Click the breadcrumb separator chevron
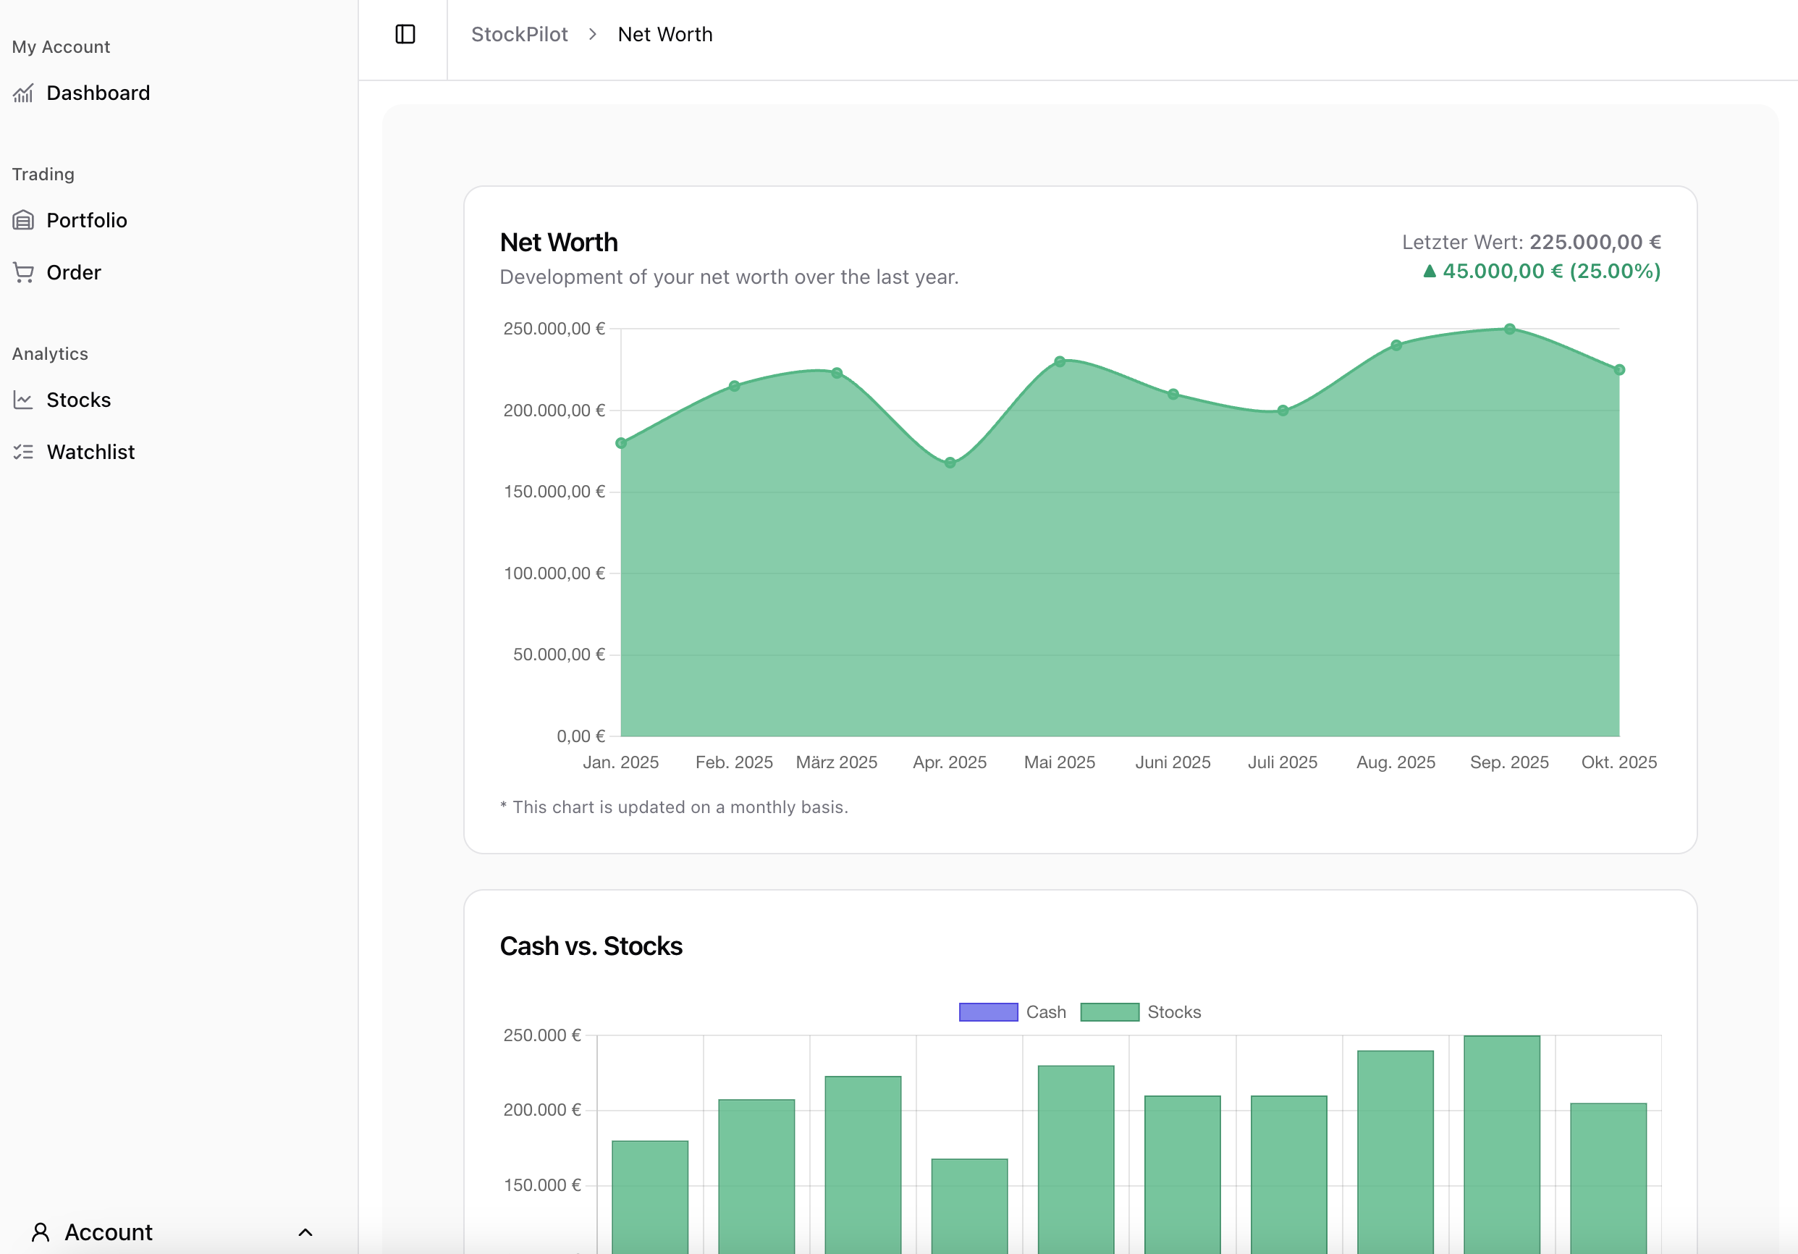1798x1254 pixels. (x=593, y=35)
